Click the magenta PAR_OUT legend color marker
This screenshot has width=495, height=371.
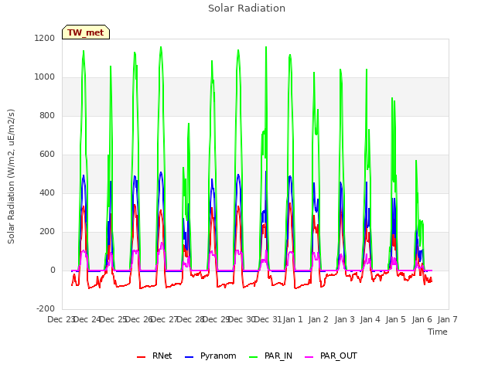[x=309, y=357]
